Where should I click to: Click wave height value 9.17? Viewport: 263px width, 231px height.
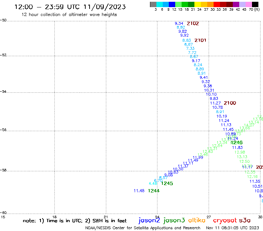click(196, 61)
